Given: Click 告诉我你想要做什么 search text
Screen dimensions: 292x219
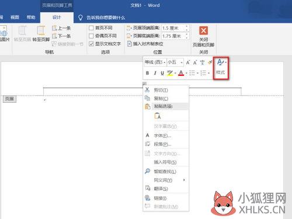Looking at the screenshot, I should pyautogui.click(x=106, y=18).
